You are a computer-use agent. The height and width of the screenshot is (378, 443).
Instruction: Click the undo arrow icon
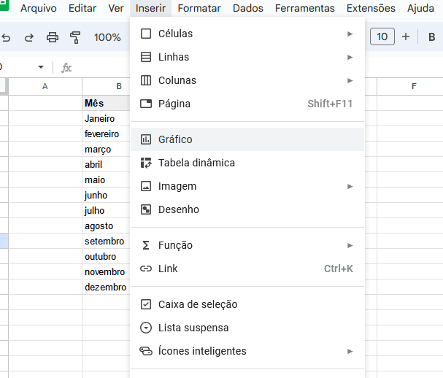7,37
